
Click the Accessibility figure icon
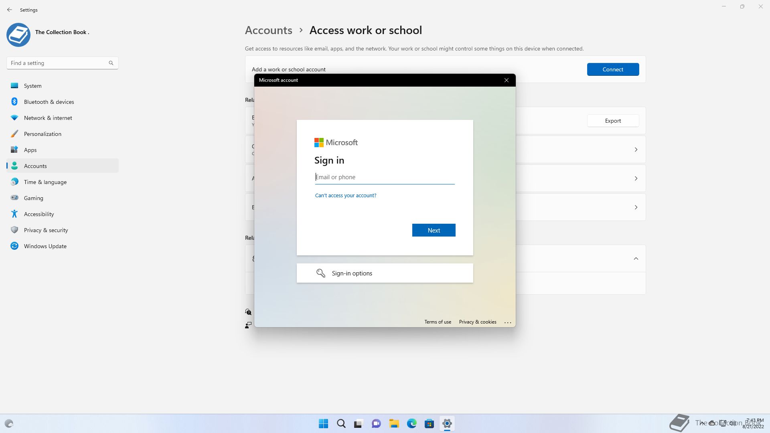click(x=14, y=214)
